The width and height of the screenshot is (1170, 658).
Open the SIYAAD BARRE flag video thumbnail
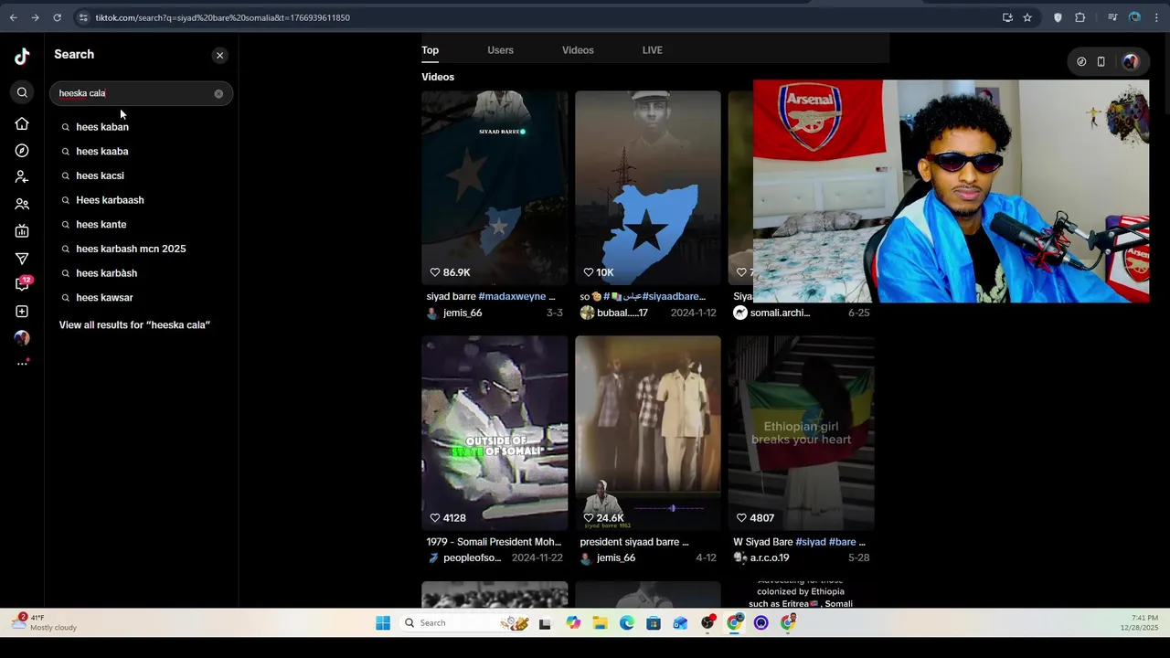click(495, 186)
